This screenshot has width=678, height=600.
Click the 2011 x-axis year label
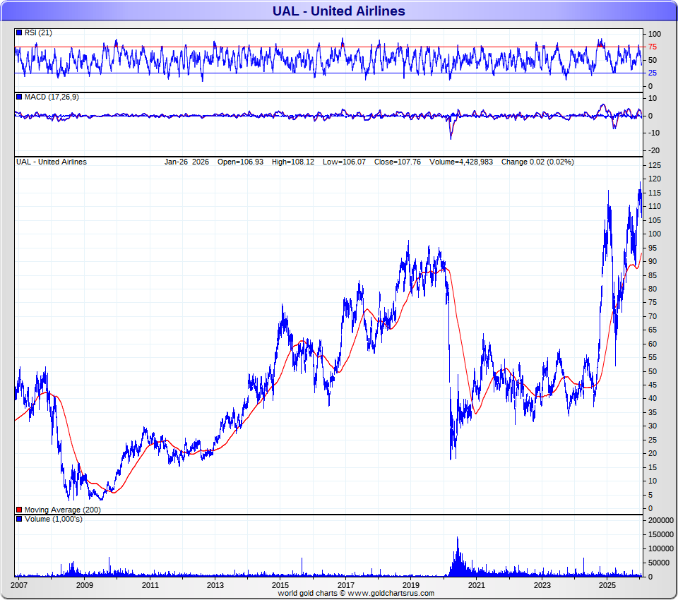tap(150, 585)
